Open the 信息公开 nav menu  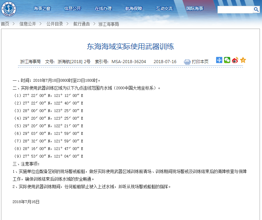click(72, 9)
